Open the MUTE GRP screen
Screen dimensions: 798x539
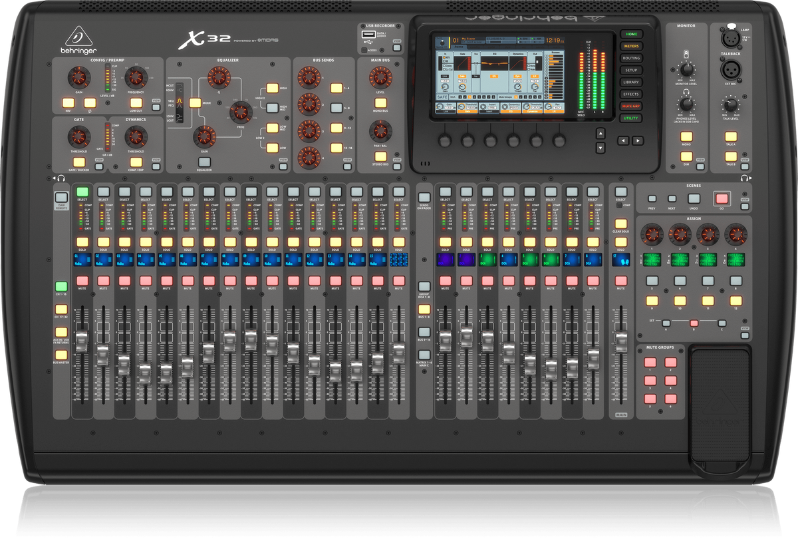631,106
